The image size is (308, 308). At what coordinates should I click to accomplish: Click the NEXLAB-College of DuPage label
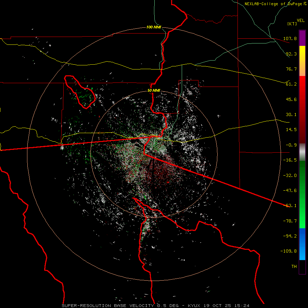273,4
